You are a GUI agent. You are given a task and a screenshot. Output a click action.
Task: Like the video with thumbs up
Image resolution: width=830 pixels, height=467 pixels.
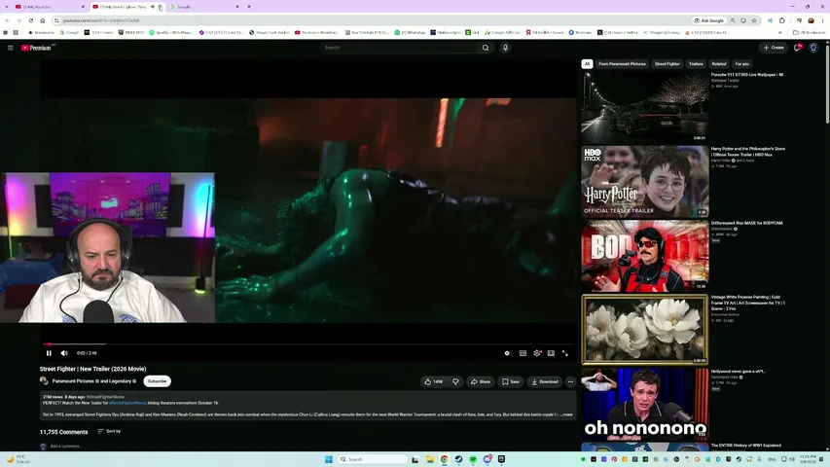pyautogui.click(x=434, y=381)
